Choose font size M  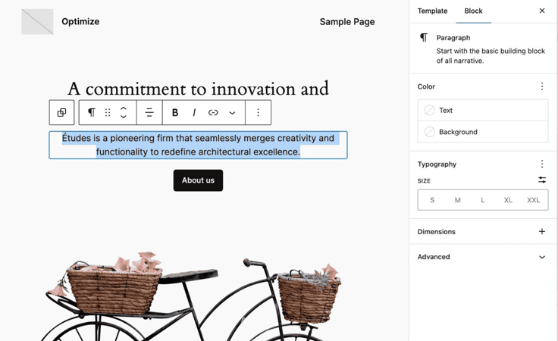[x=457, y=200]
